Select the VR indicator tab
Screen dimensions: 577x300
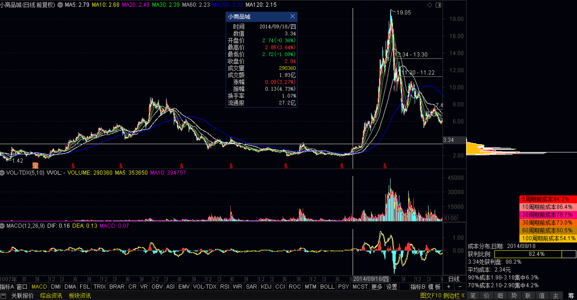(144, 287)
